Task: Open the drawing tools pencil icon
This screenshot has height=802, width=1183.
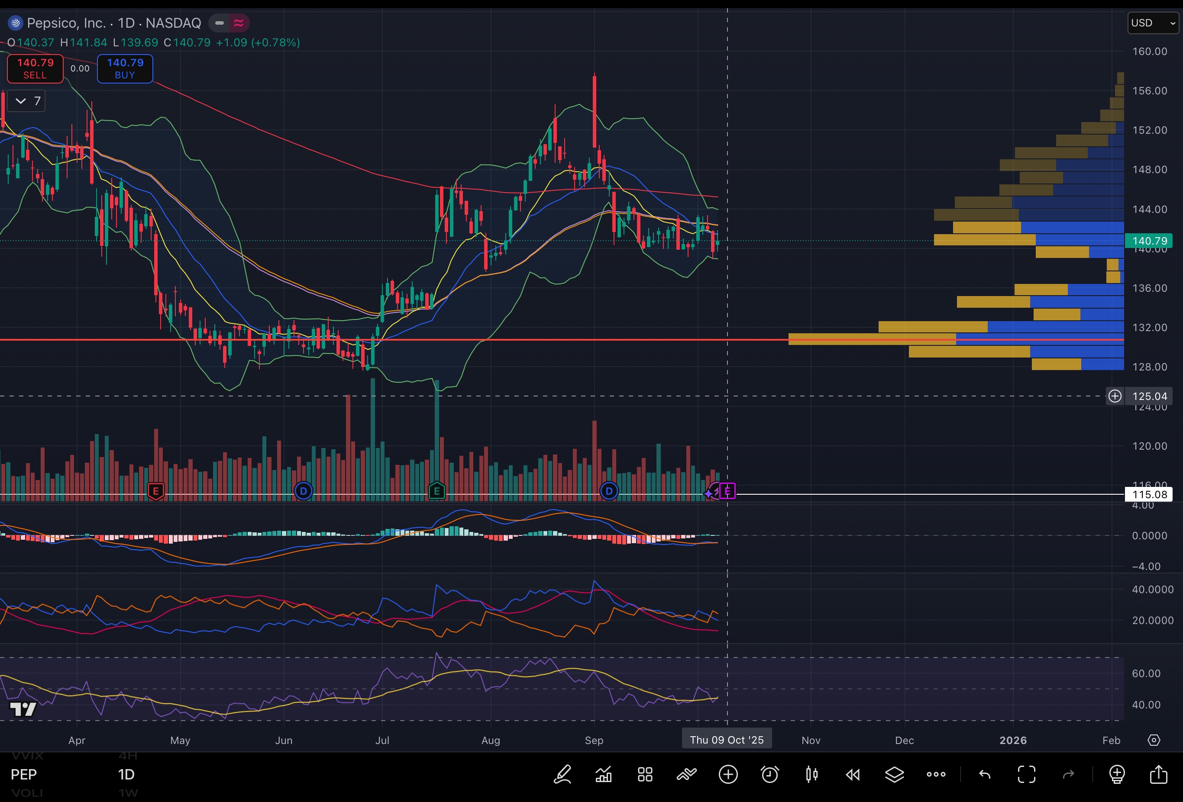Action: (x=562, y=775)
